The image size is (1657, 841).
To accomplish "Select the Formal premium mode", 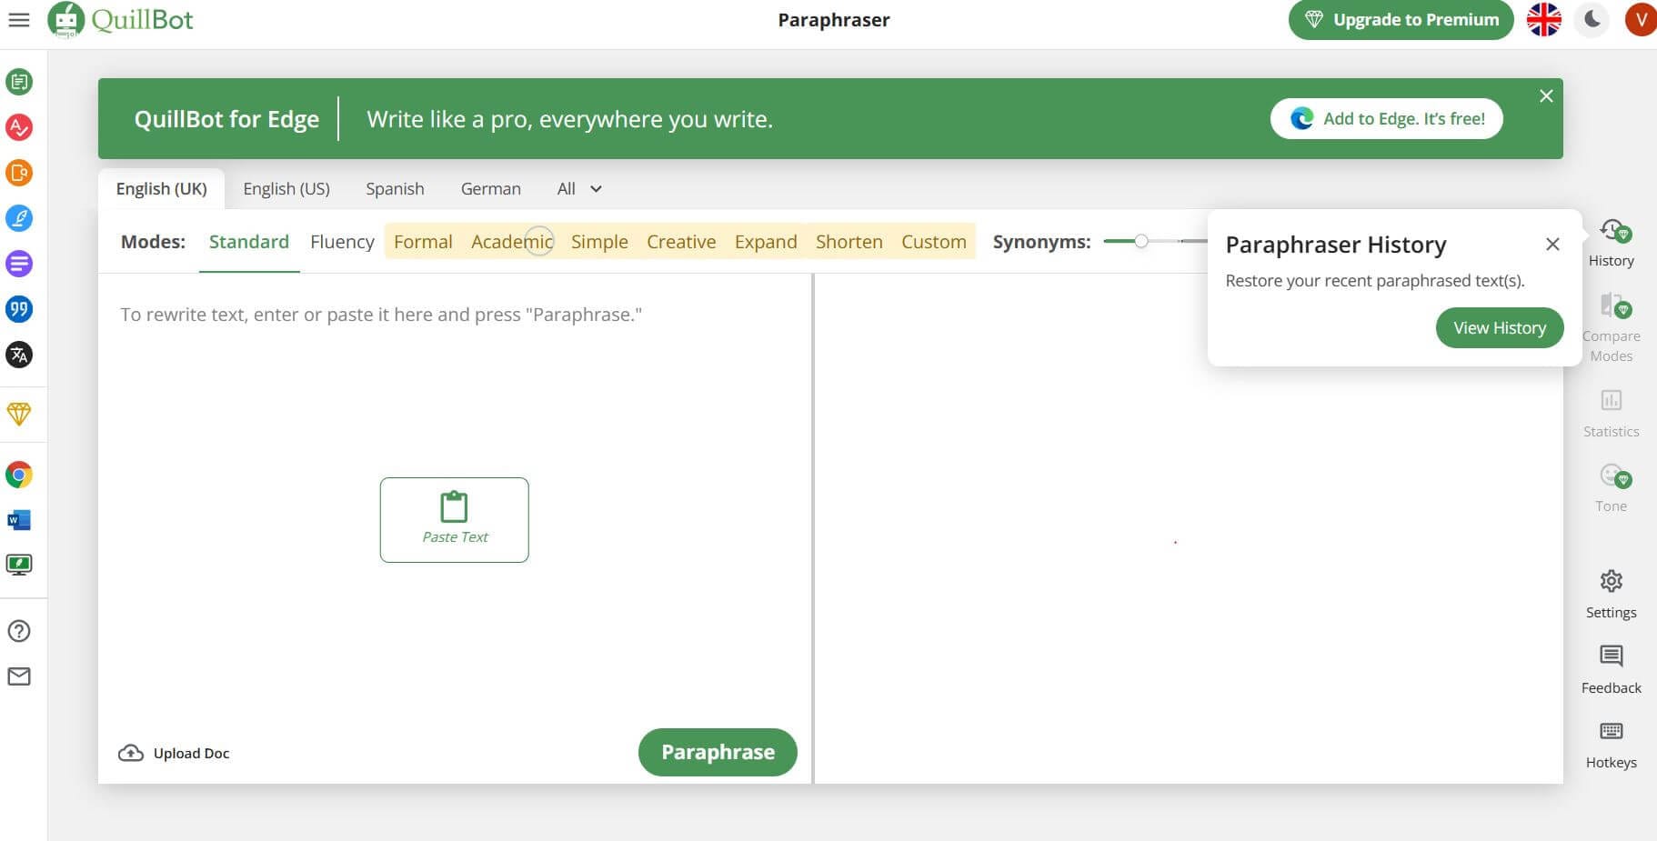I will point(423,242).
